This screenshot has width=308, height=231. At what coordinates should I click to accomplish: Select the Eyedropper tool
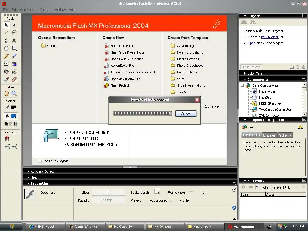6,79
